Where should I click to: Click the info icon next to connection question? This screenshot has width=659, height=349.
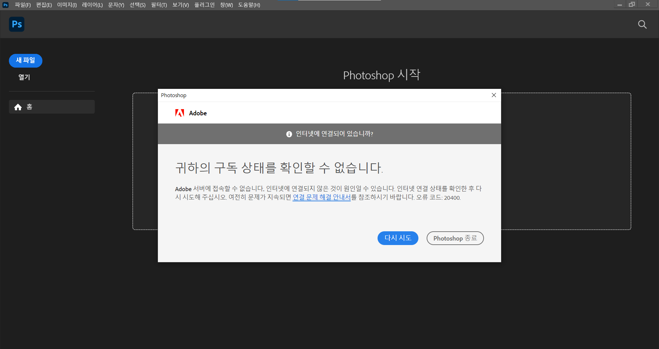289,134
